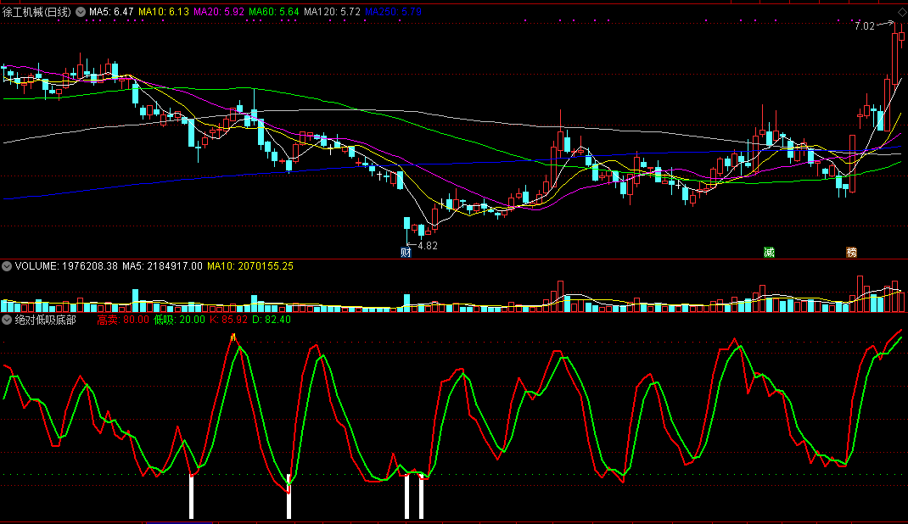Click the diamond icon at top-right corner

(x=901, y=12)
